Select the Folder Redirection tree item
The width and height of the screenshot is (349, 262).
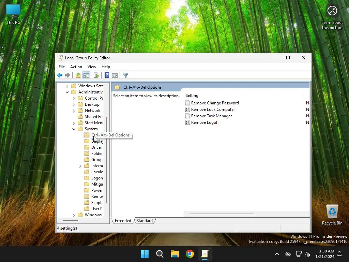click(x=97, y=154)
